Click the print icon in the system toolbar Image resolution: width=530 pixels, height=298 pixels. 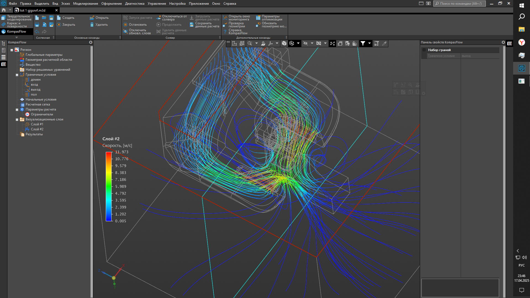[x=37, y=25]
